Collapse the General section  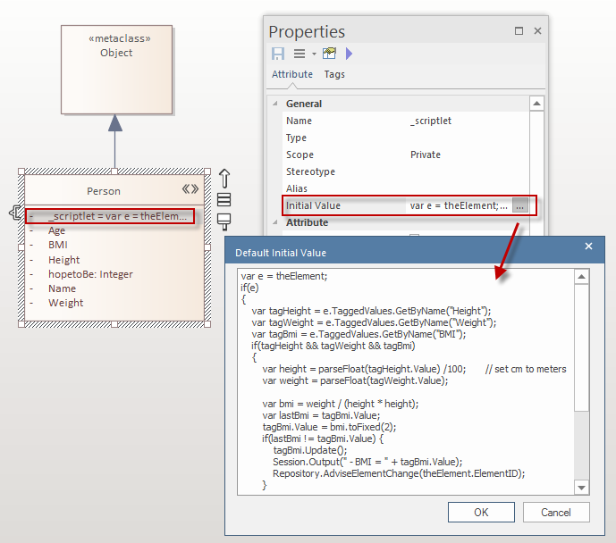pos(275,104)
